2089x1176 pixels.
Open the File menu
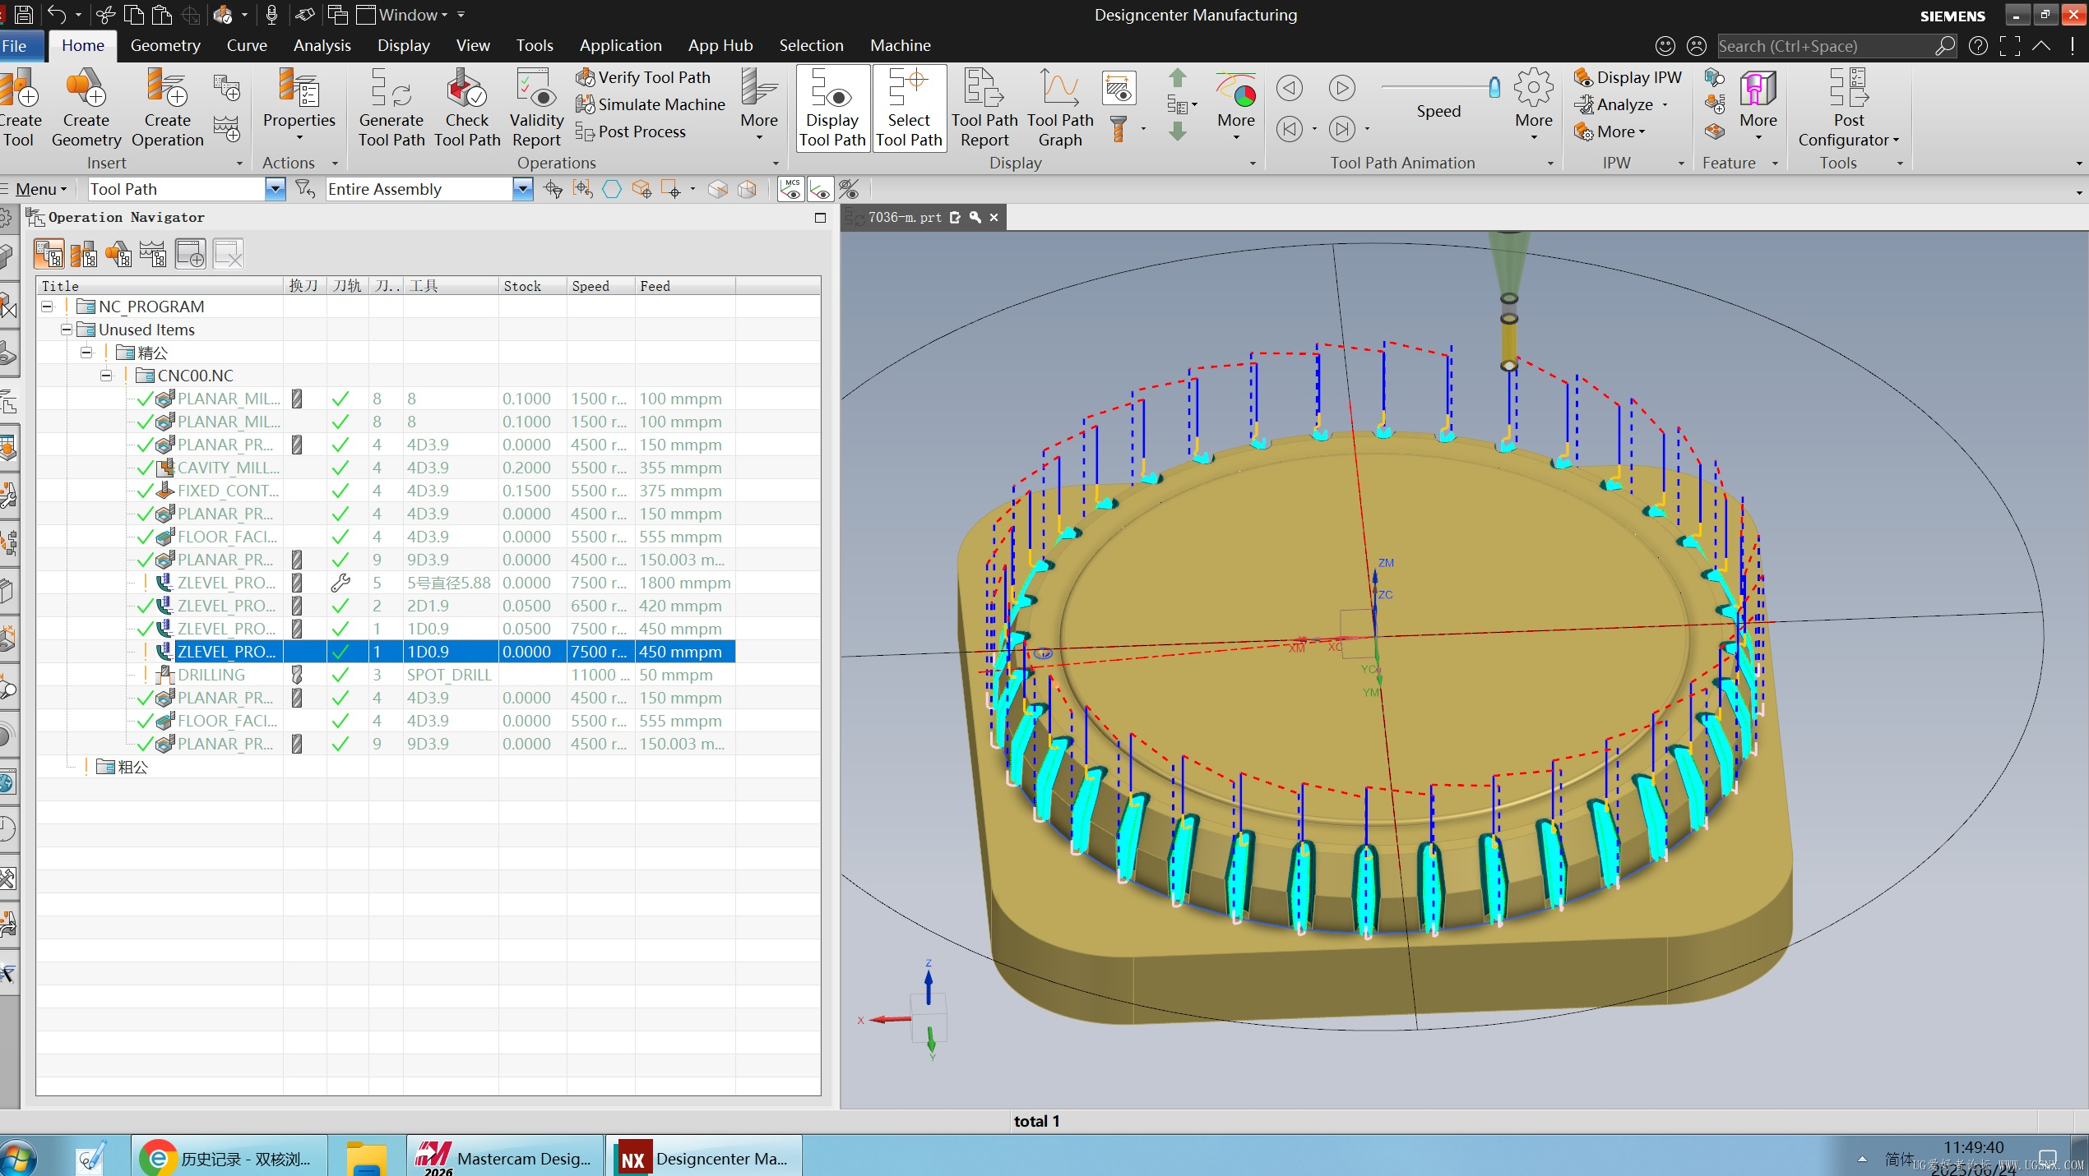[x=14, y=45]
